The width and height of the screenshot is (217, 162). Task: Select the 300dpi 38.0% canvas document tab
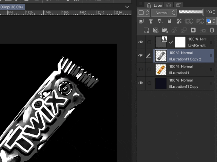(x=12, y=7)
